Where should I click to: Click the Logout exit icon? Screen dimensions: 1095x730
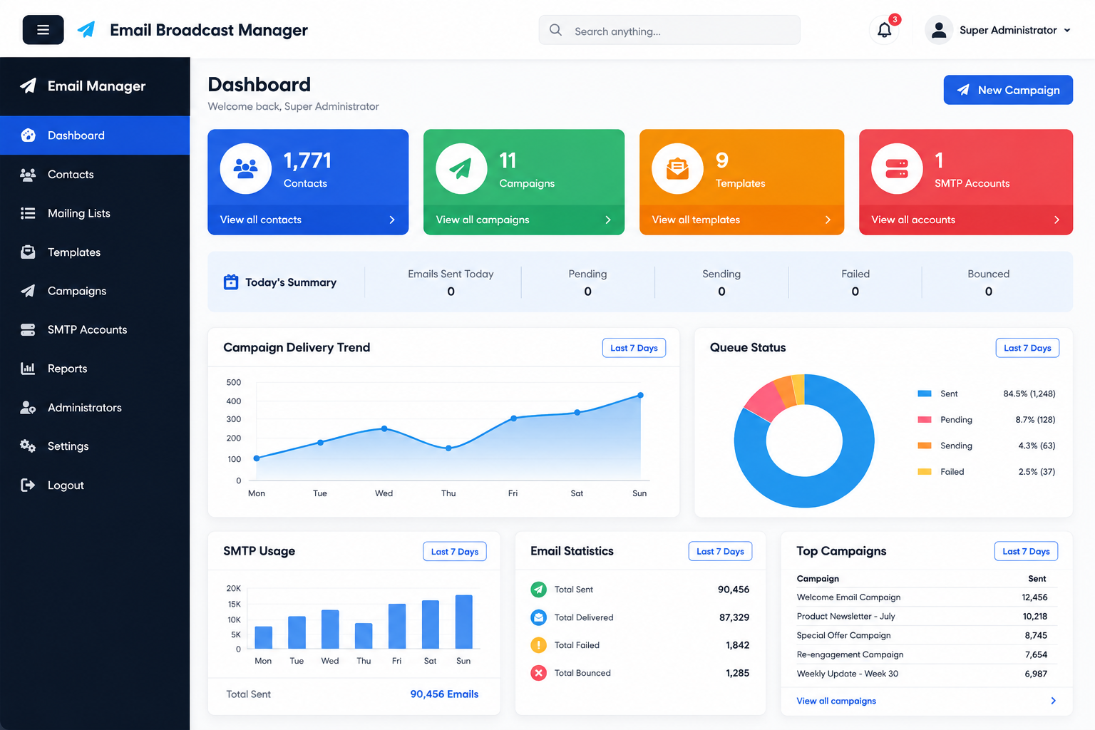[x=28, y=485]
